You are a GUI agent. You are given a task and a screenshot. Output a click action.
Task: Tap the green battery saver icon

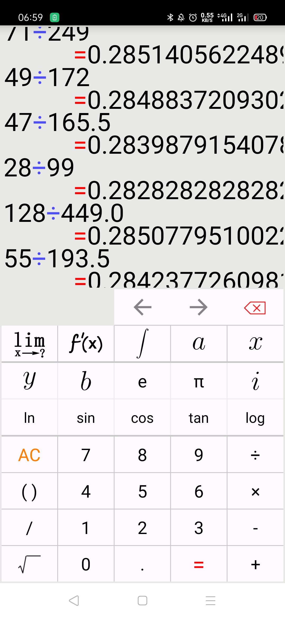pos(55,17)
